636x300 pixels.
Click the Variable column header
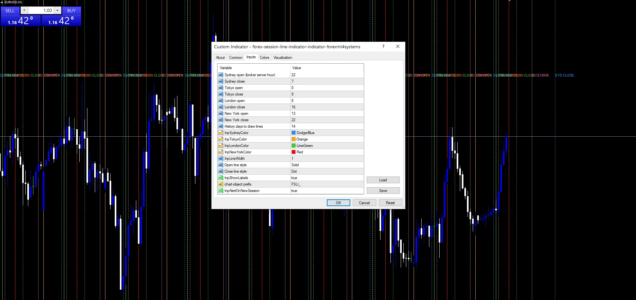(x=254, y=68)
